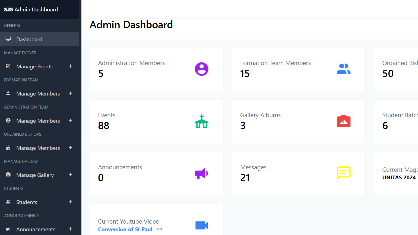Click the purple megaphone icon on Announcements card

202,173
